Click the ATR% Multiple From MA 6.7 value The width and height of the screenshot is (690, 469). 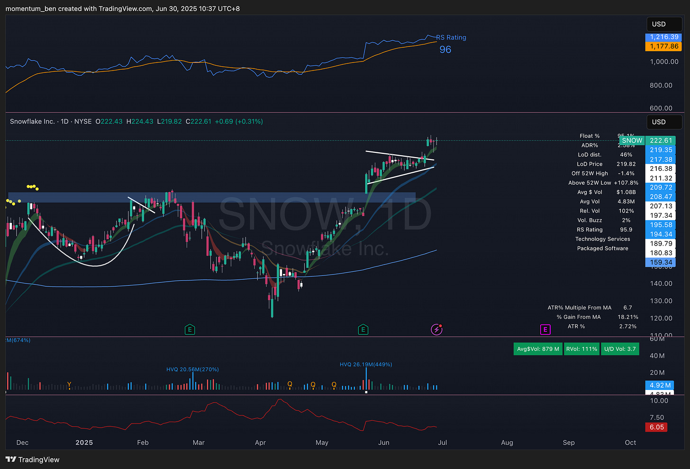[627, 308]
